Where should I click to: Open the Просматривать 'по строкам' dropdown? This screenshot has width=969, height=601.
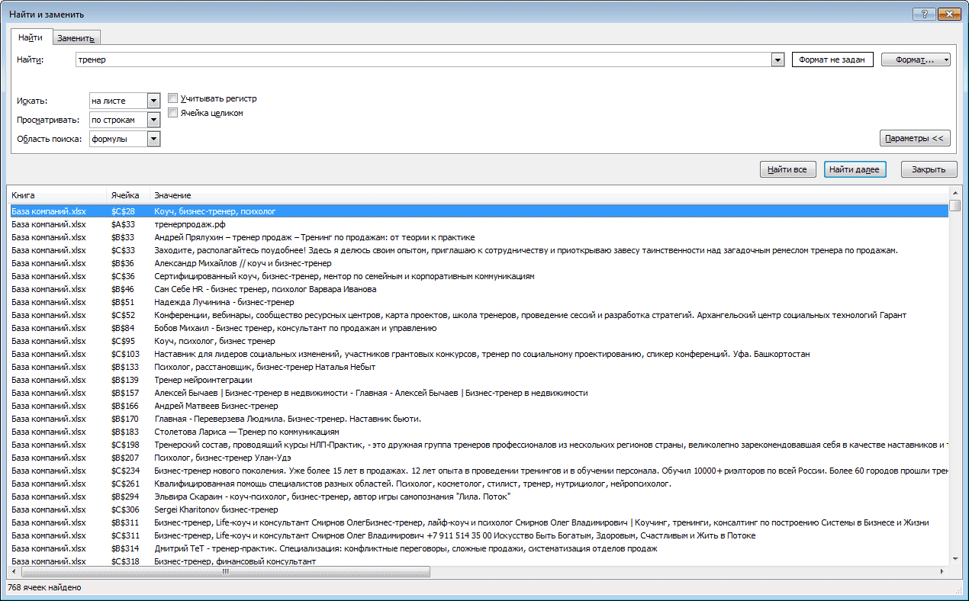[x=153, y=120]
